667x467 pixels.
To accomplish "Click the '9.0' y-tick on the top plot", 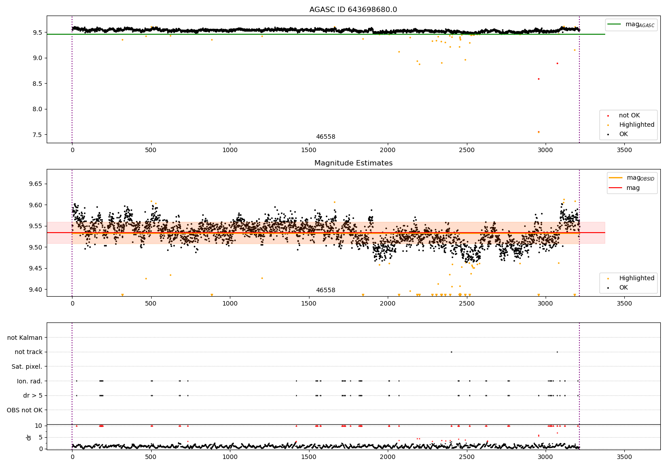I will (37, 58).
